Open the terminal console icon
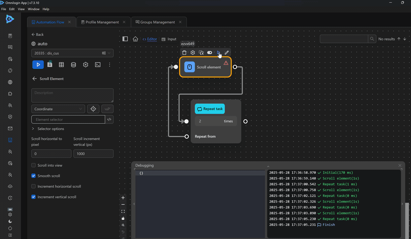 coord(98,65)
